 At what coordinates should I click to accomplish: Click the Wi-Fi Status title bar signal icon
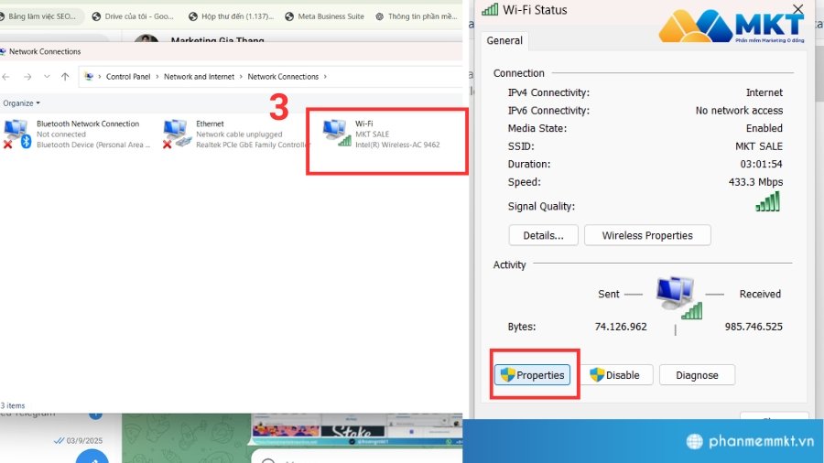tap(490, 10)
